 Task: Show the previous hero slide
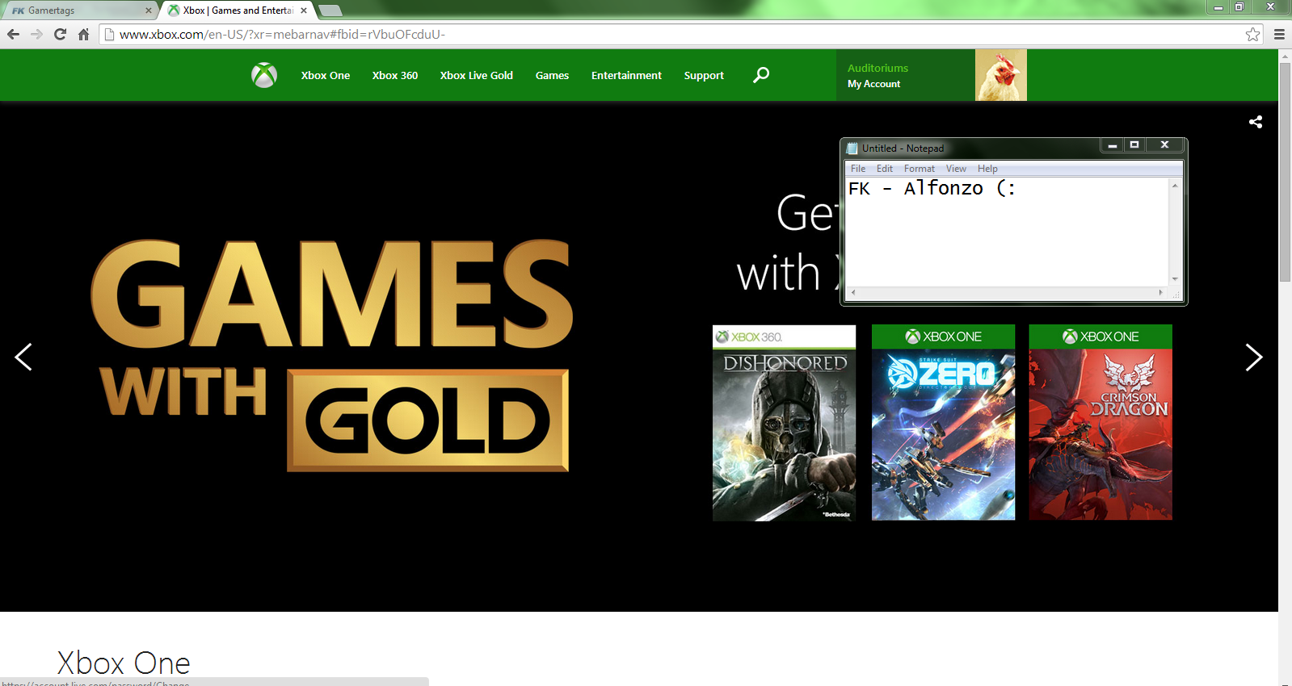point(23,357)
